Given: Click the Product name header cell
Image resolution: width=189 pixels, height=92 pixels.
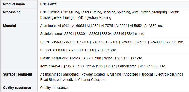Looking at the screenshot, I should [19, 4].
